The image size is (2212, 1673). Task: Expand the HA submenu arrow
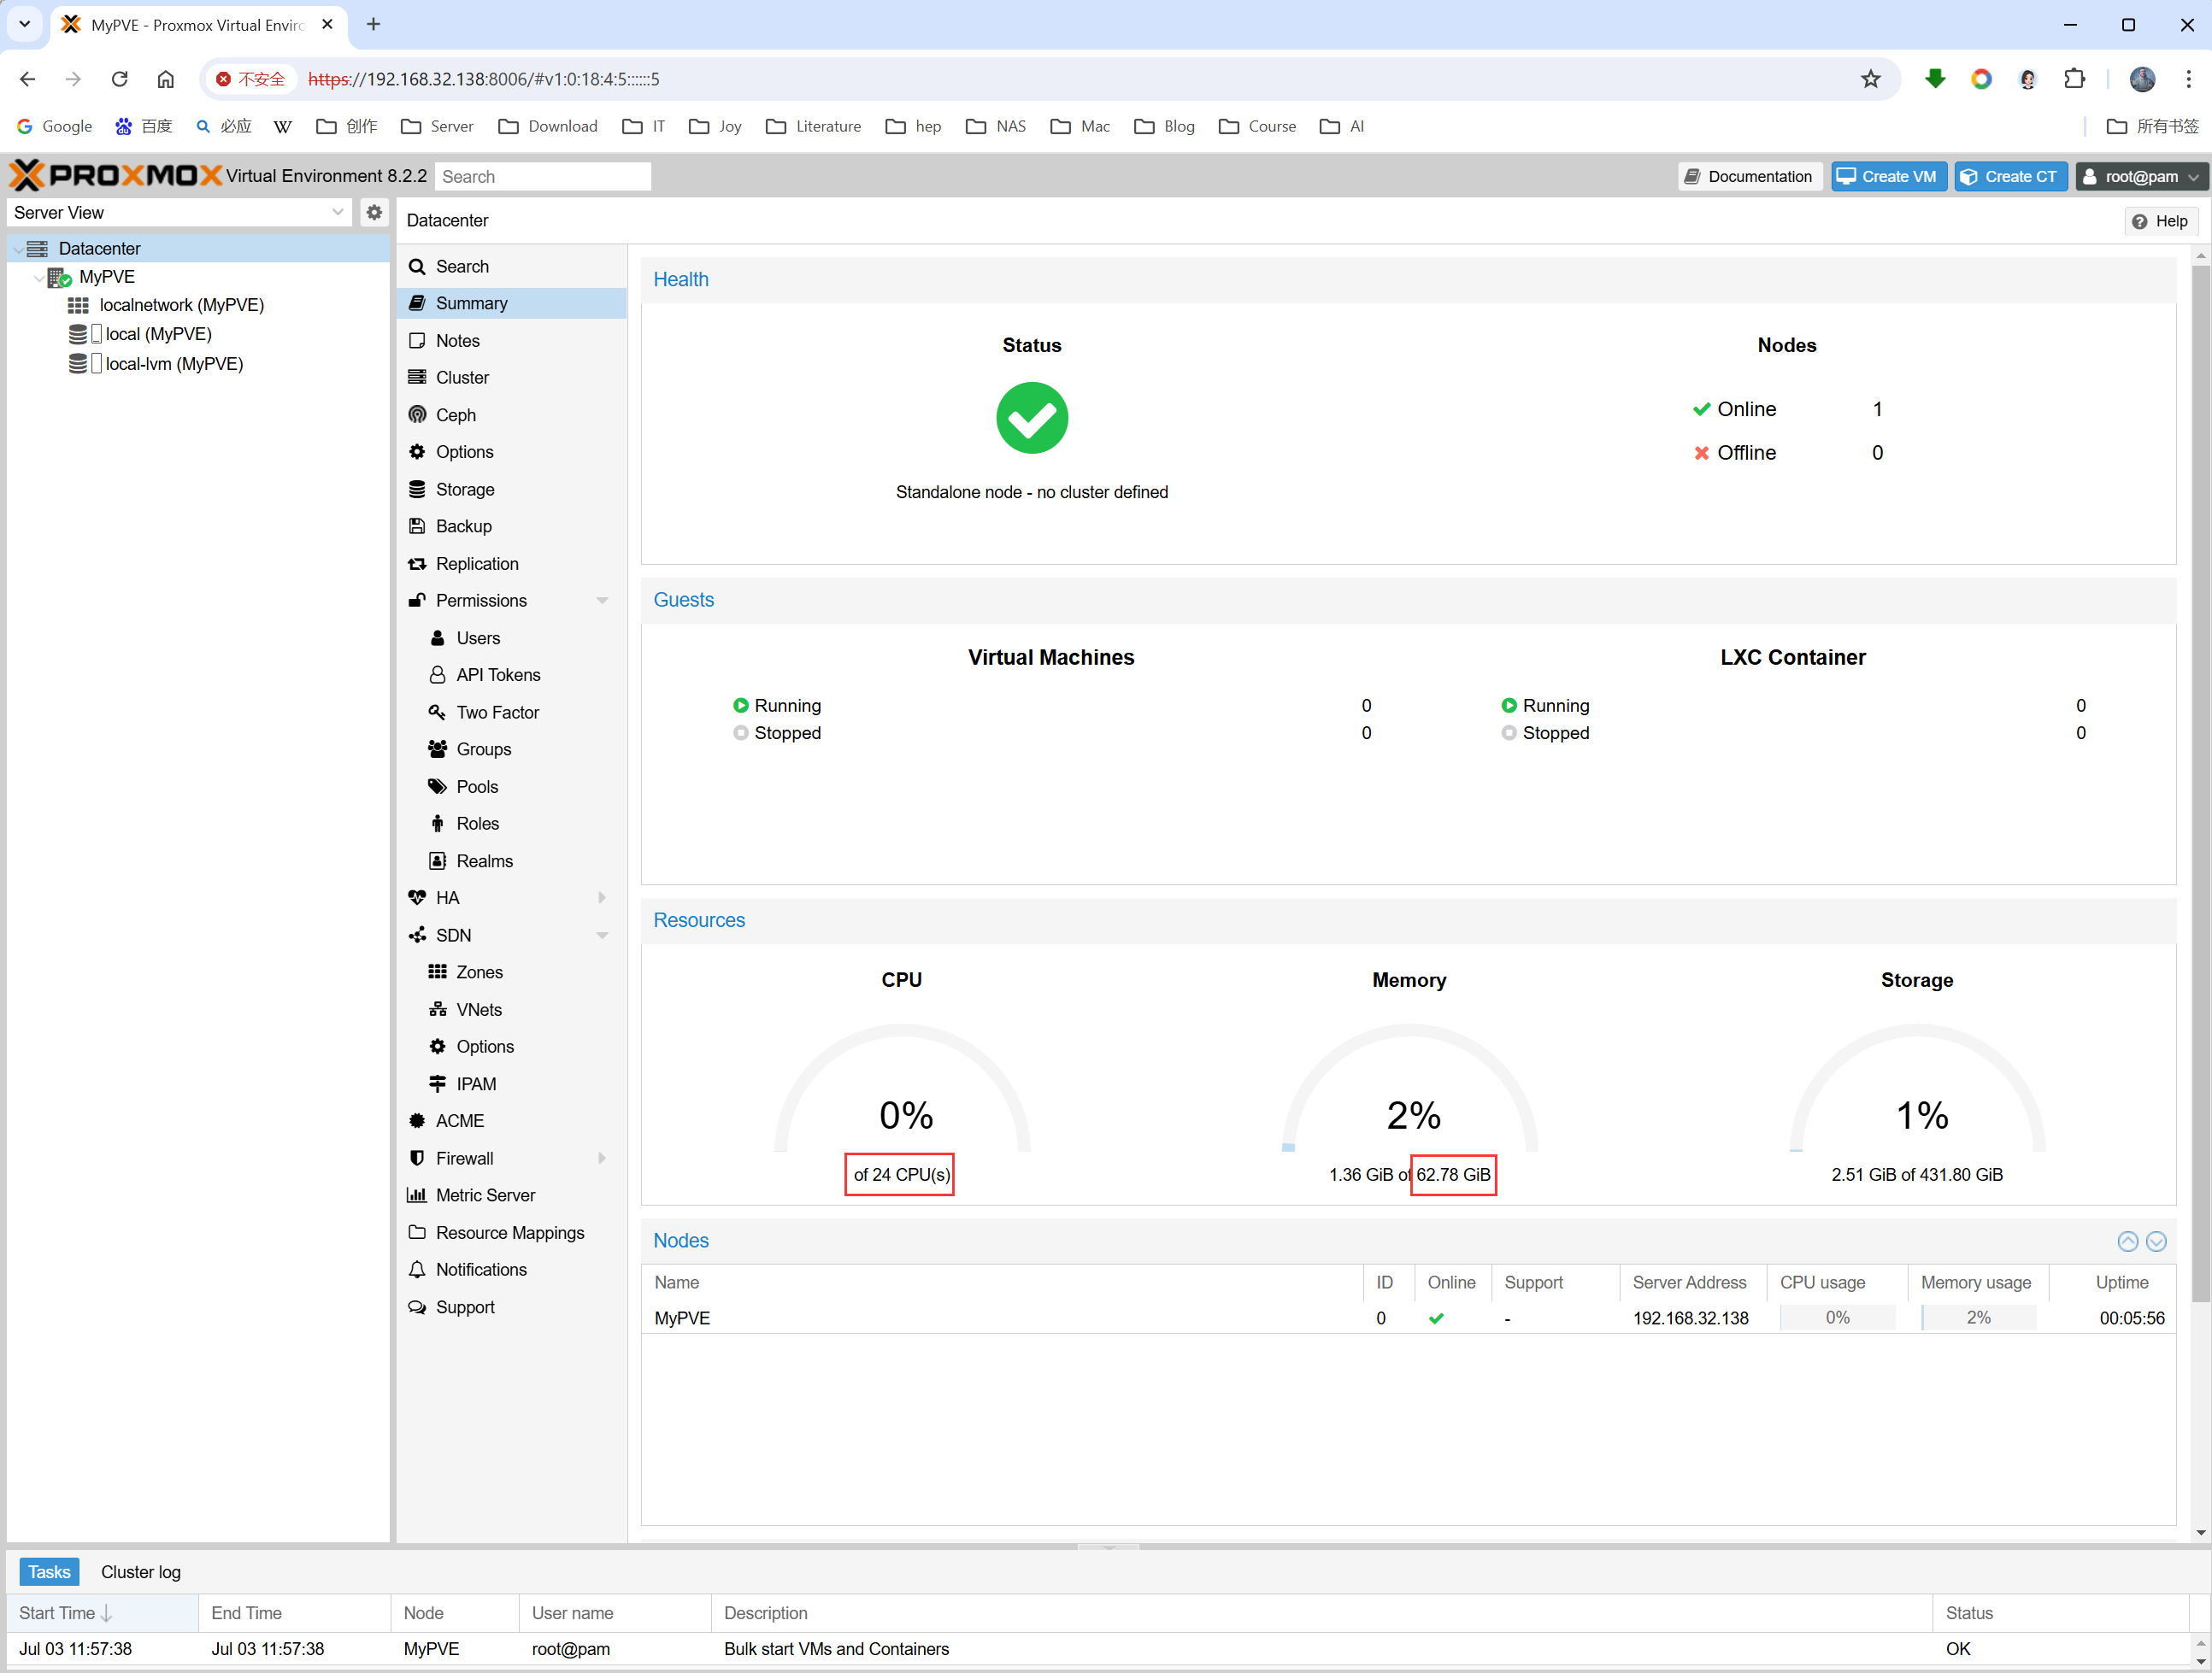(602, 897)
